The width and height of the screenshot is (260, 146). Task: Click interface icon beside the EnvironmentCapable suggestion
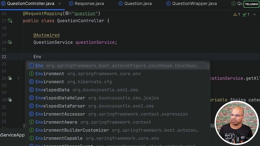[x=32, y=138]
